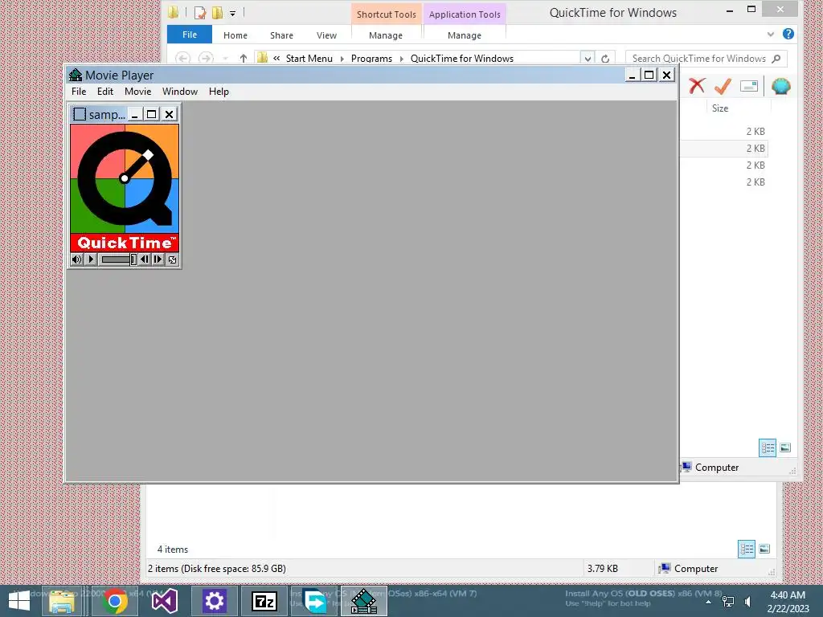Open Visual Studio from the taskbar
This screenshot has height=617, width=823.
point(164,601)
